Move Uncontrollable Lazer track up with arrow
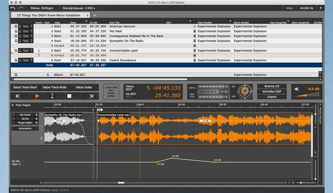The height and width of the screenshot is (193, 333). pyautogui.click(x=31, y=51)
